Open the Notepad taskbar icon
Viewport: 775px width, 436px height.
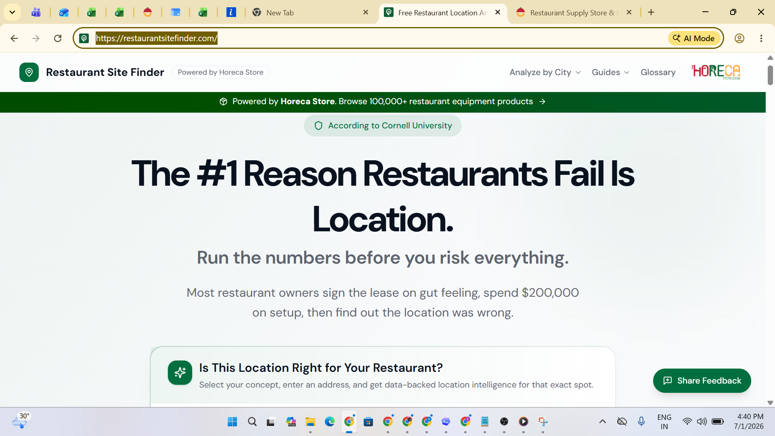(485, 422)
